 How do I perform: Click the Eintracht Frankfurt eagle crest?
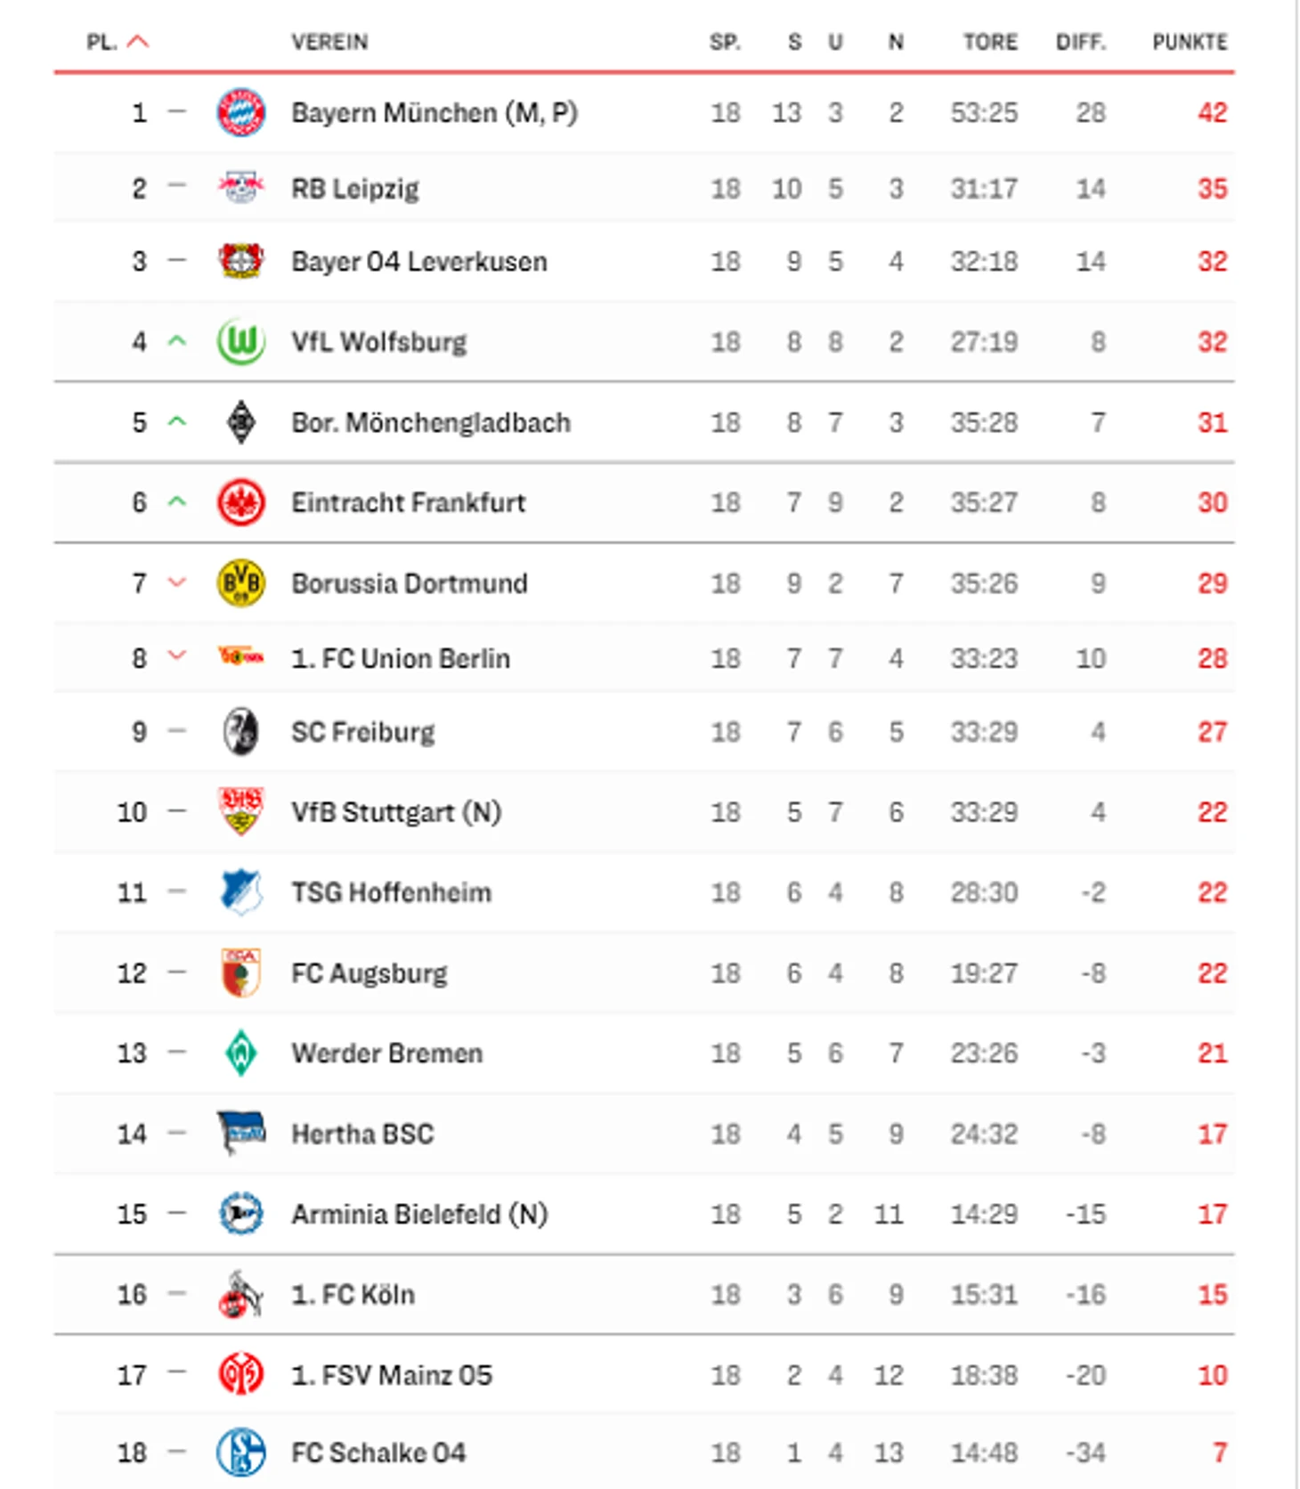240,502
